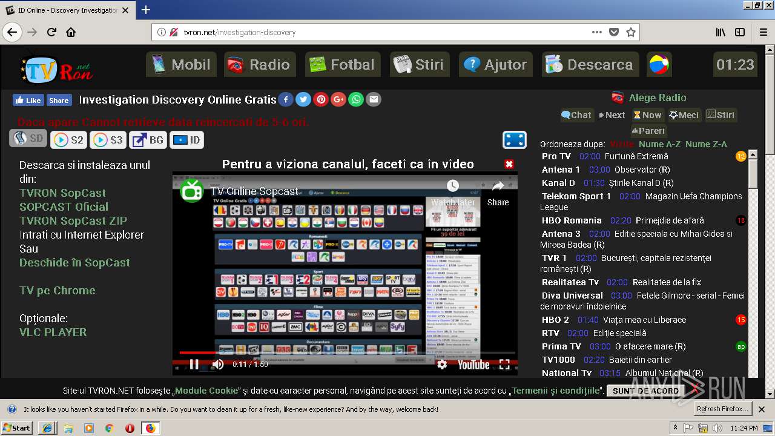Click the Facebook Share button
Image resolution: width=775 pixels, height=436 pixels.
click(x=59, y=101)
